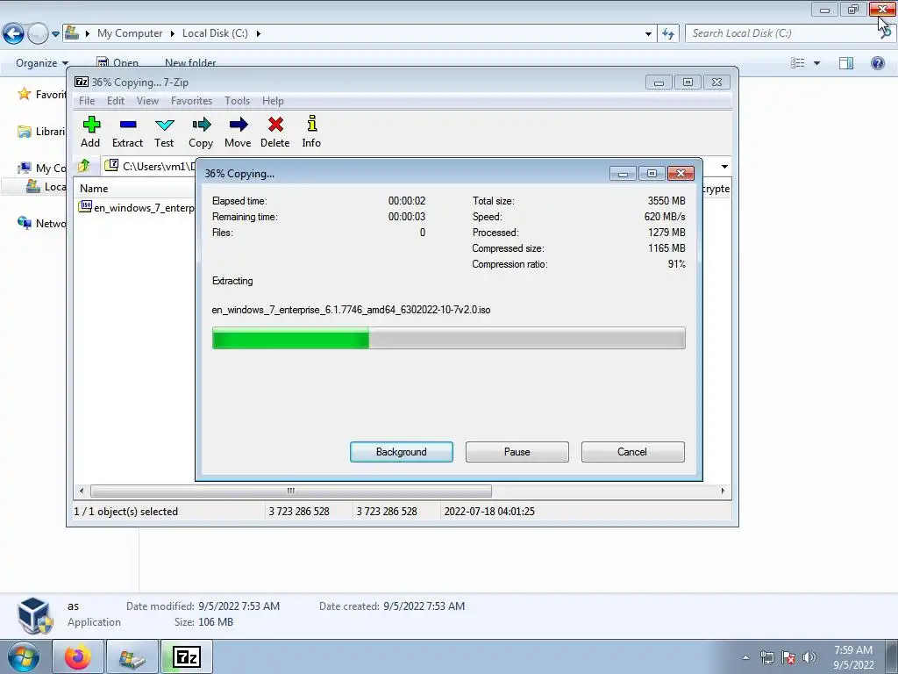Toggle the Explorer preview pane icon
898x674 pixels.
[x=846, y=63]
